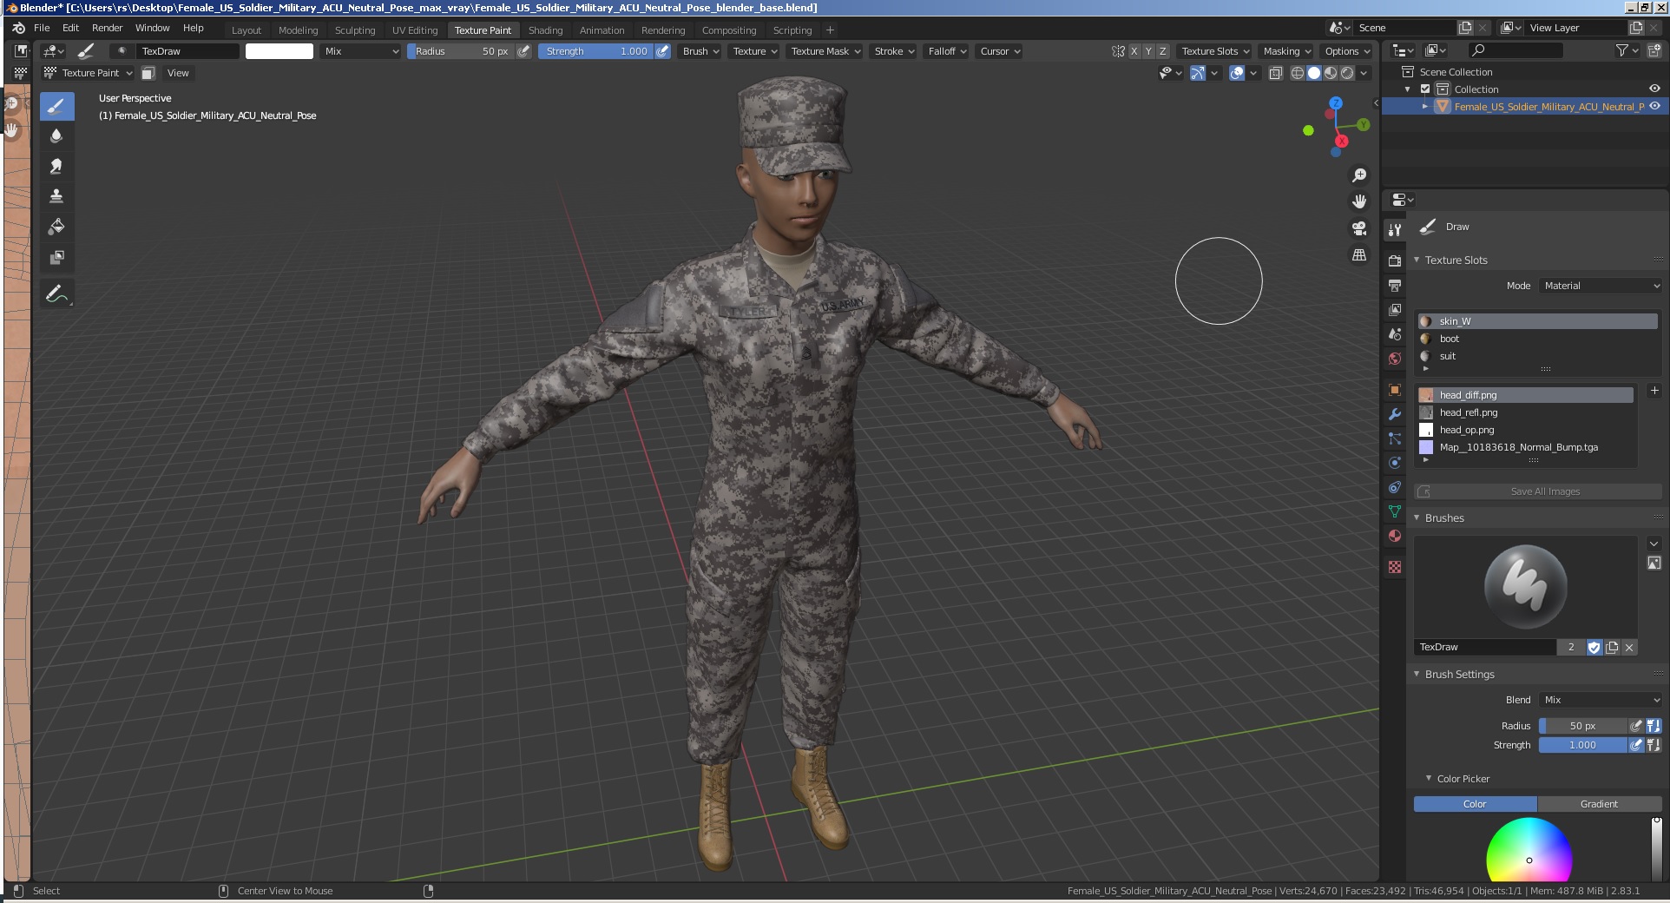Screen dimensions: 1670x903
Task: Toggle fake user shield for TexDraw brush
Action: [1594, 647]
